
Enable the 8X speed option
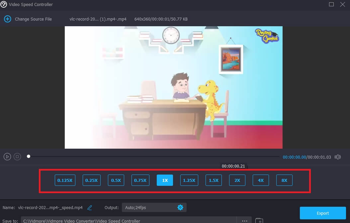[284, 180]
